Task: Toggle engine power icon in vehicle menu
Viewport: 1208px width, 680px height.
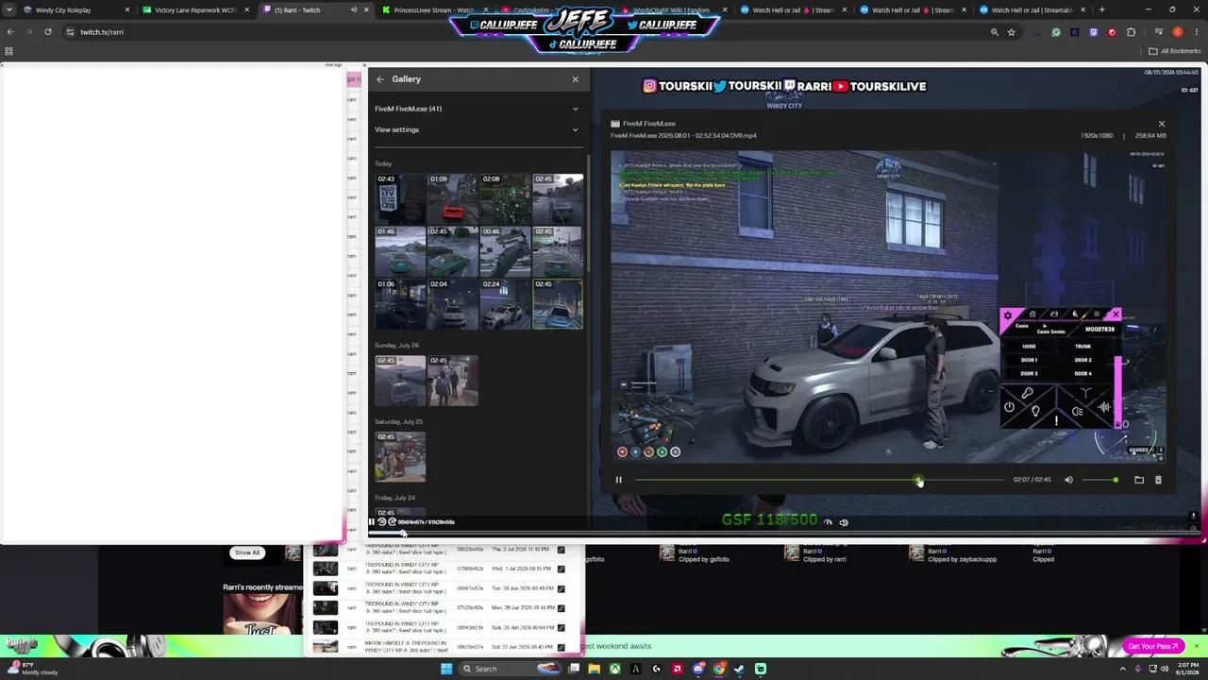Action: pos(1010,407)
